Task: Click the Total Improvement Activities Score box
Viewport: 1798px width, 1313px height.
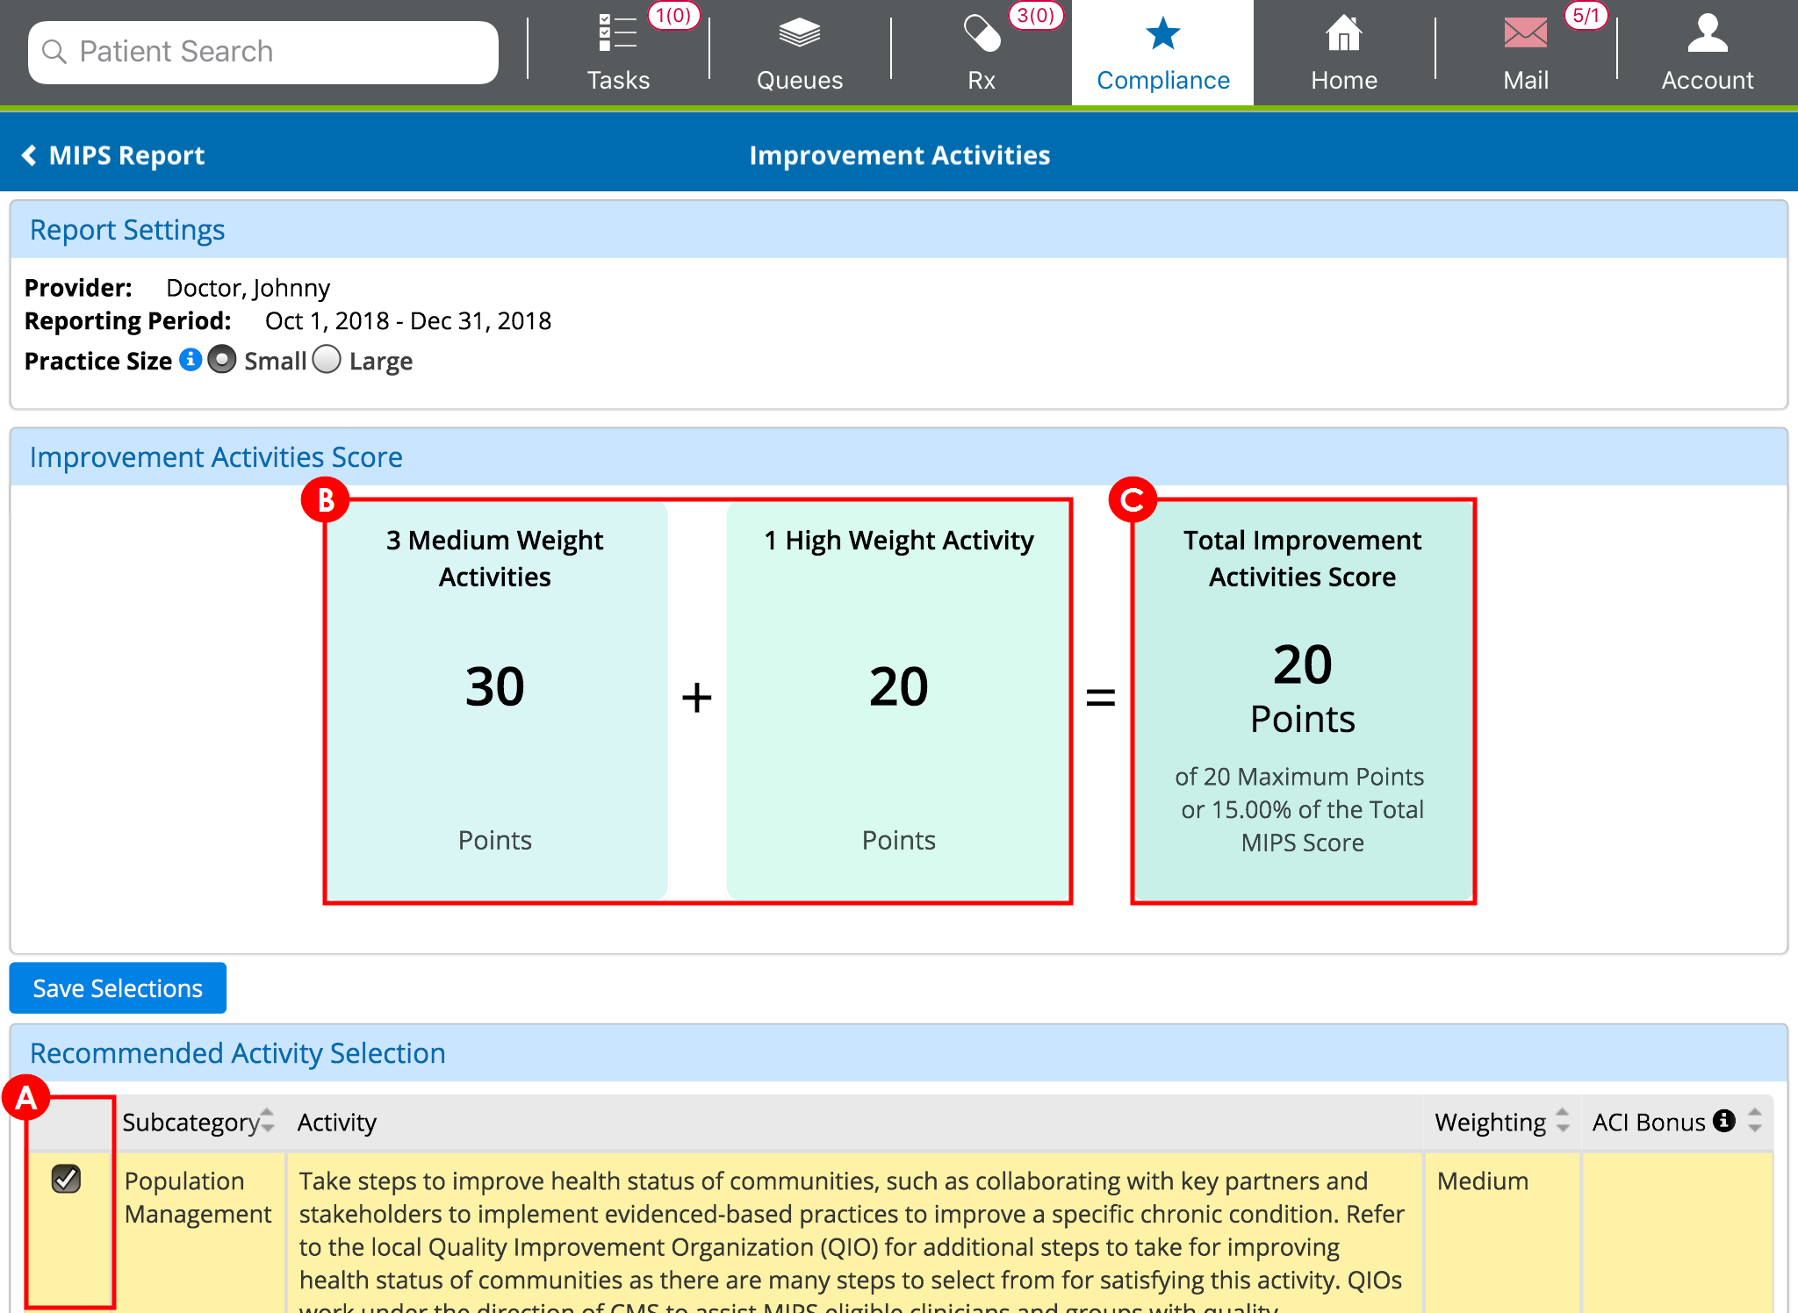Action: [1303, 700]
